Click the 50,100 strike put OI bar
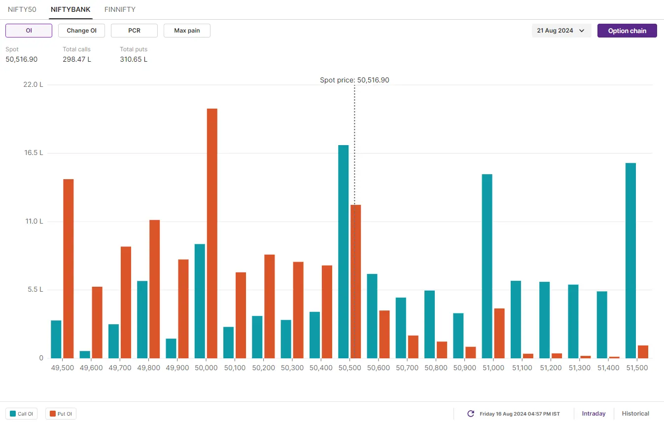Screen dimensions: 664x422 pos(241,315)
